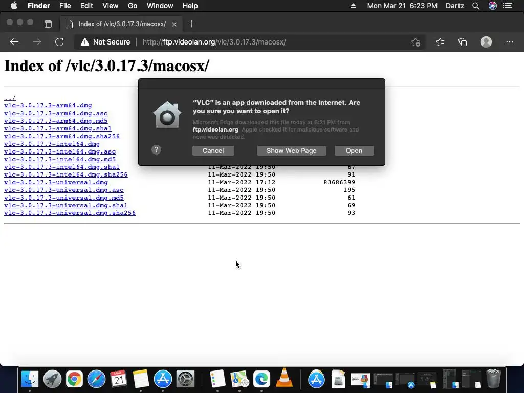
Task: Open Google Chrome from the Dock
Action: (74, 379)
